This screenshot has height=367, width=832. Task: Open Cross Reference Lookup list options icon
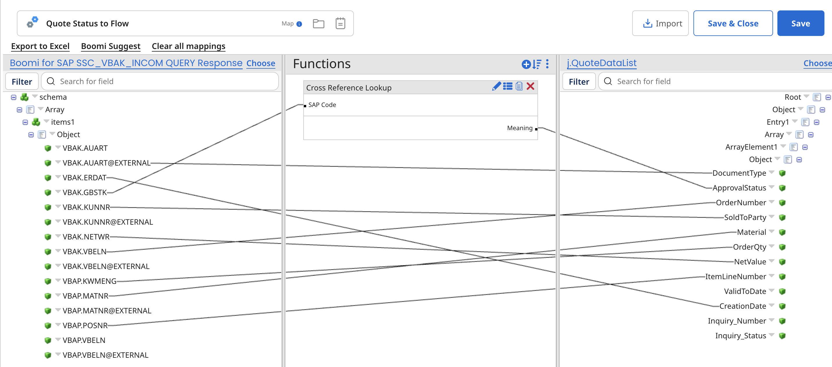508,86
